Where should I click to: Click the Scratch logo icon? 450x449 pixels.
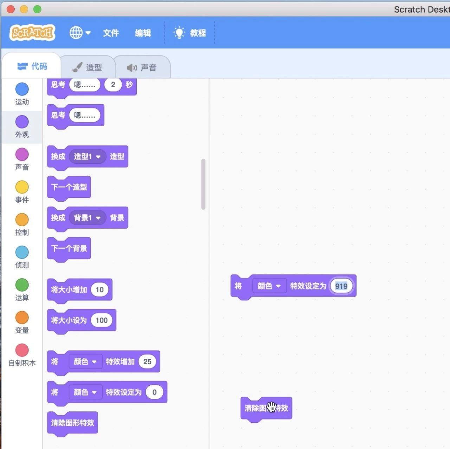32,33
